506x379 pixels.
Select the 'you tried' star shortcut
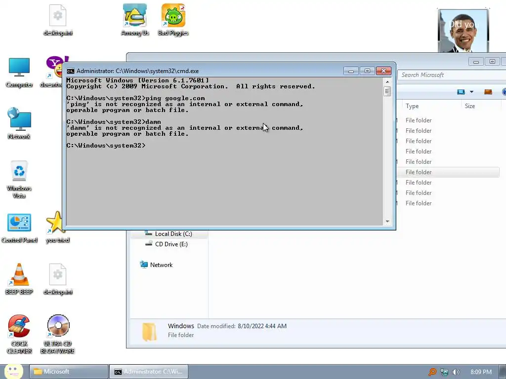pyautogui.click(x=56, y=227)
